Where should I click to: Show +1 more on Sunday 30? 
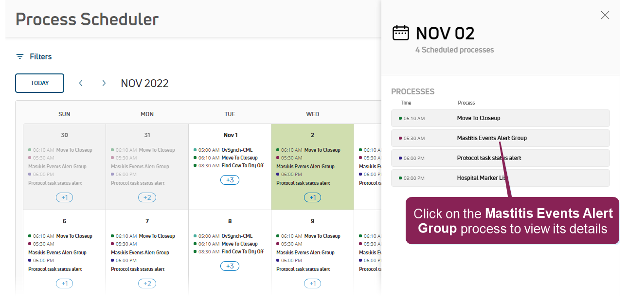[64, 197]
